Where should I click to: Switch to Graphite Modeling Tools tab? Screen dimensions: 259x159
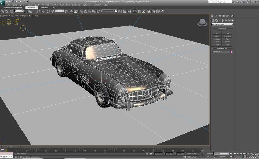pos(13,7)
